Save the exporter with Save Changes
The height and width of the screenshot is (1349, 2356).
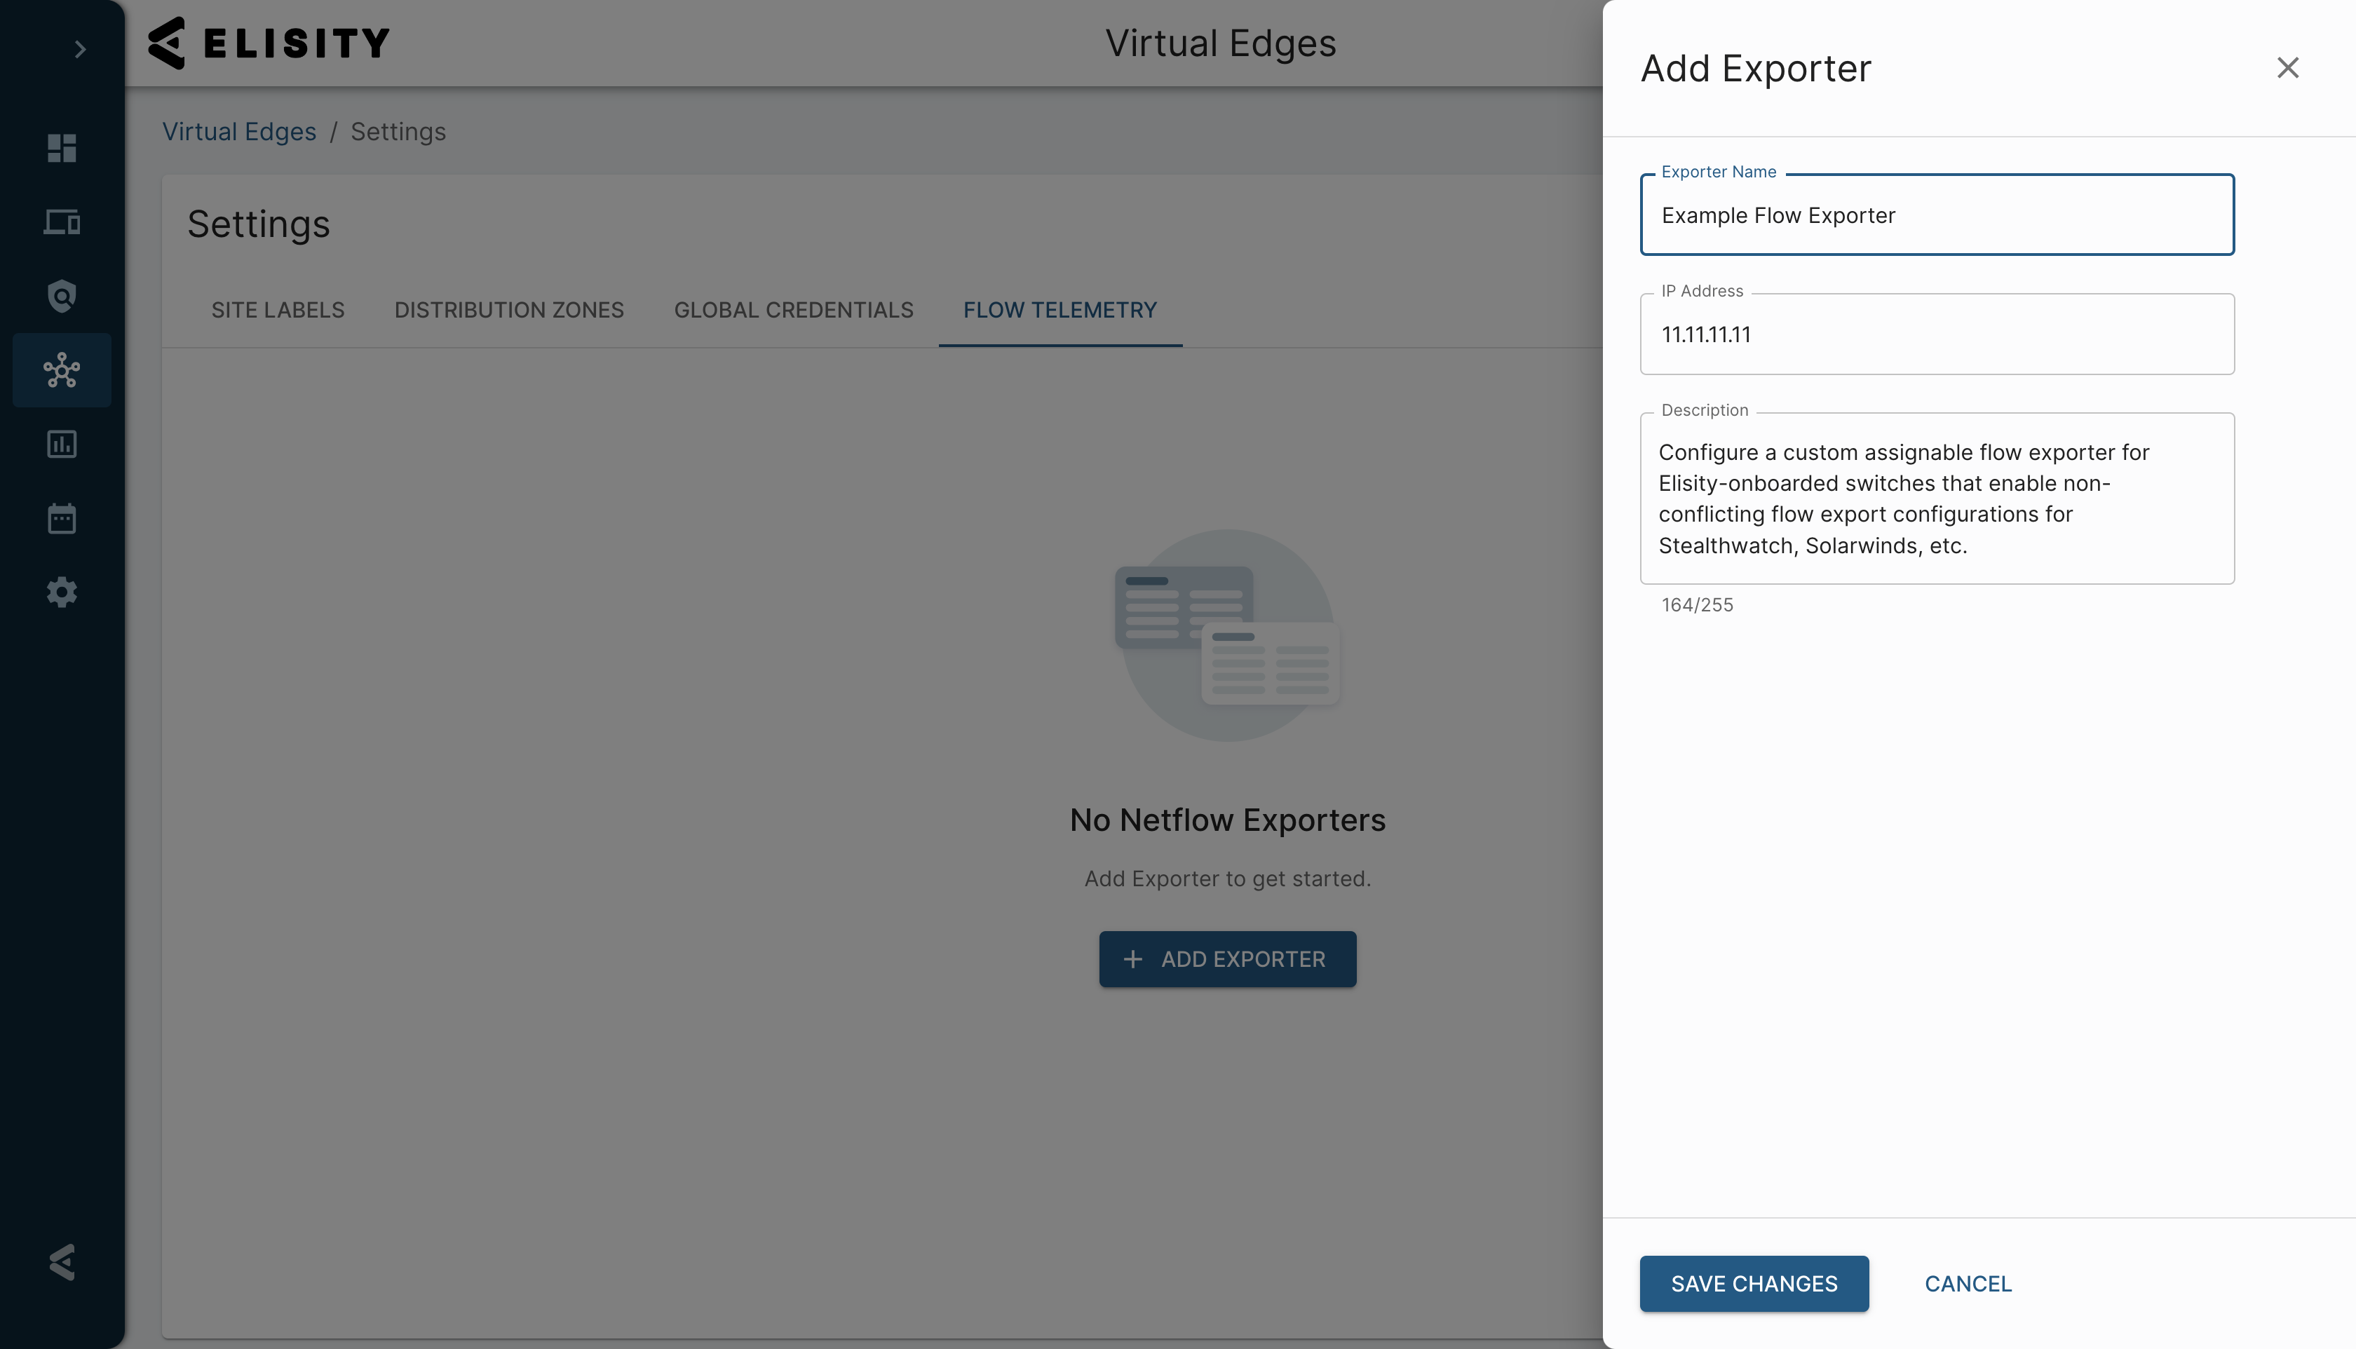1754,1284
